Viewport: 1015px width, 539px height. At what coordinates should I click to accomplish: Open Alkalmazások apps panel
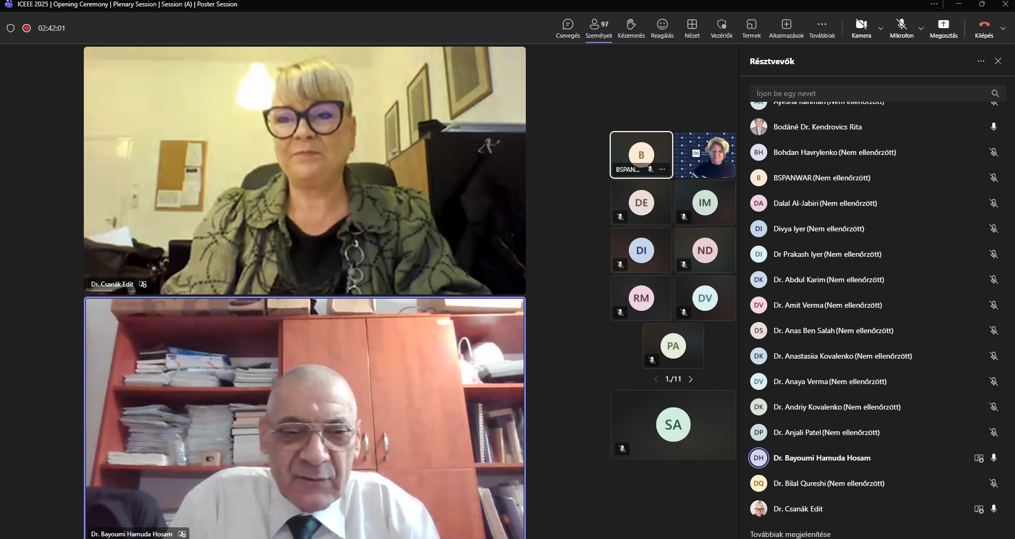(786, 28)
